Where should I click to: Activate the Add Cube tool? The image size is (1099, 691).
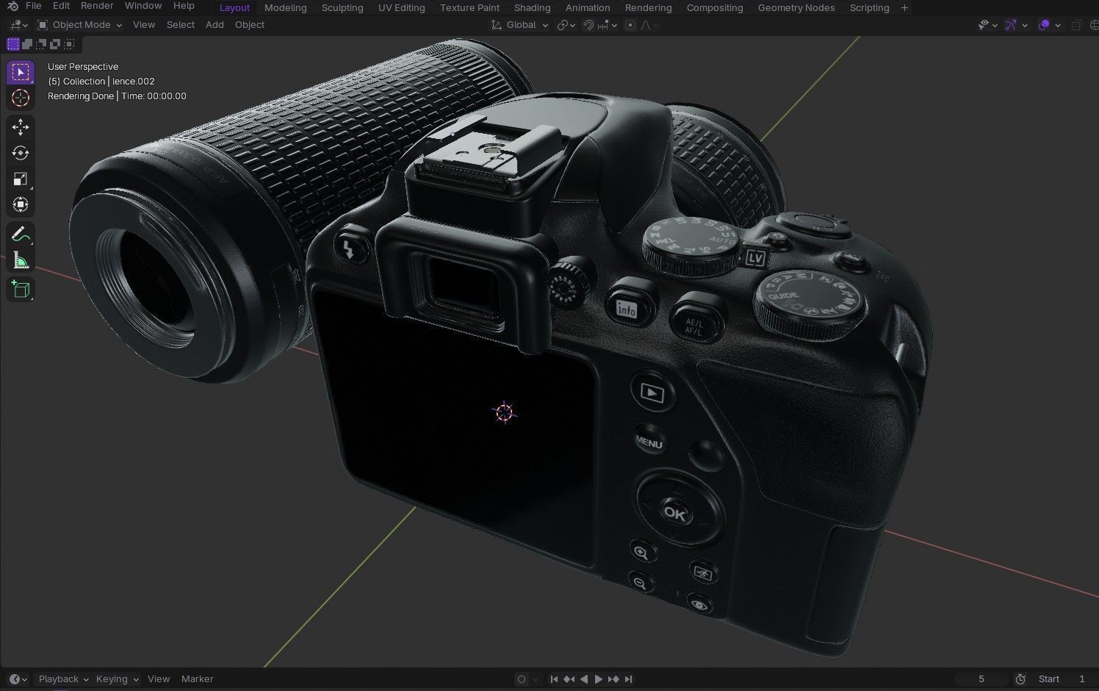[x=21, y=290]
